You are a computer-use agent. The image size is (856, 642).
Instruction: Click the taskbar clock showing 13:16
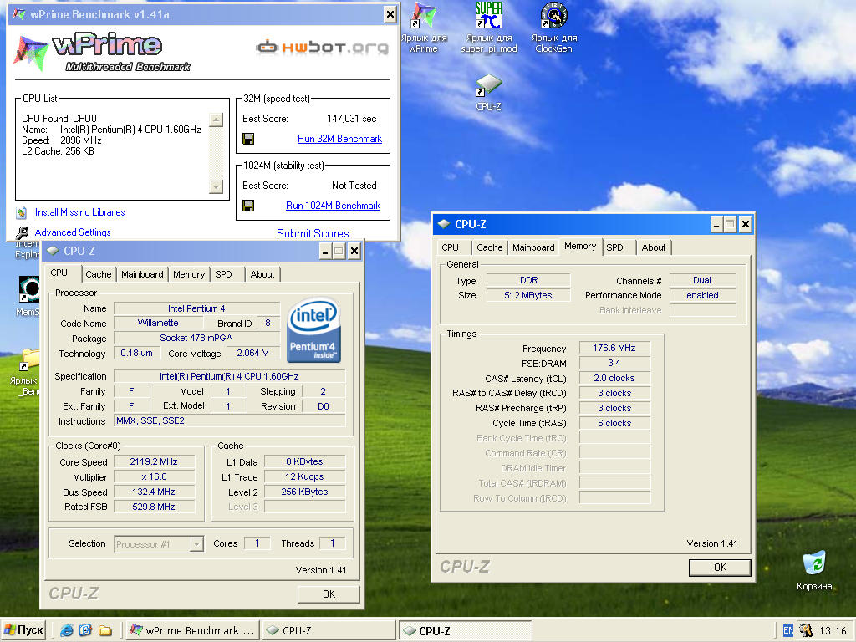[x=833, y=630]
